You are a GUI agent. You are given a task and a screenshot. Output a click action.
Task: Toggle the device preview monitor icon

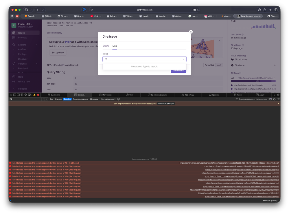point(29,95)
